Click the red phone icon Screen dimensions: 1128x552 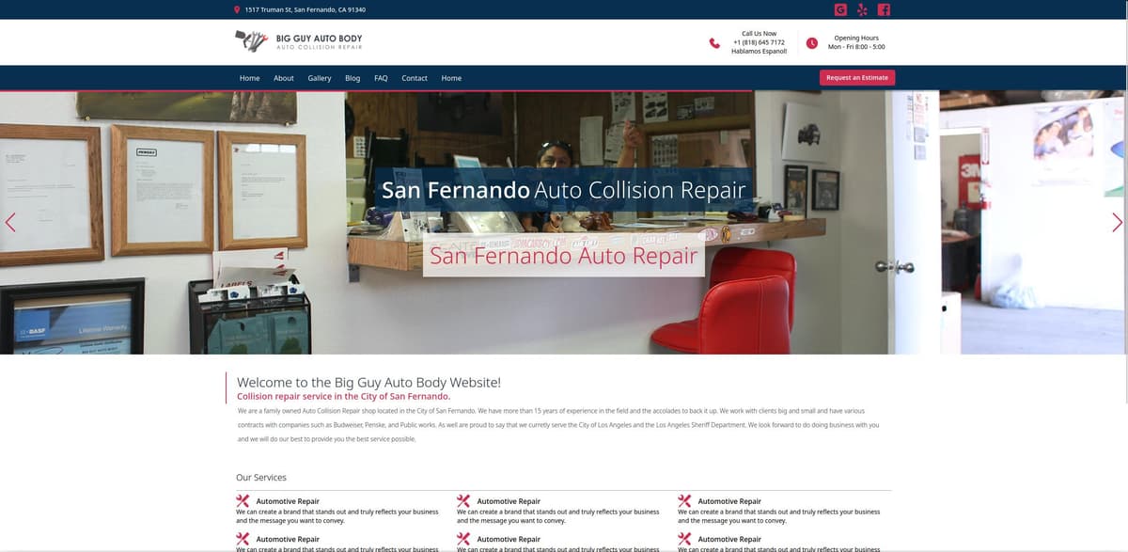pos(714,42)
